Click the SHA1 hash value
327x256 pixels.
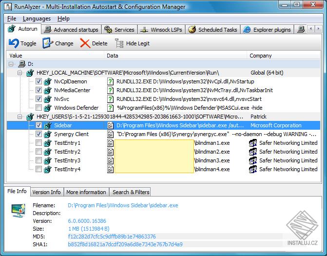125,244
